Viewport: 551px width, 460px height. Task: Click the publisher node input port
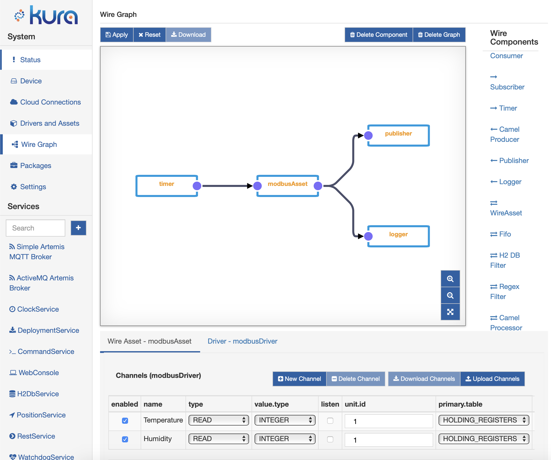(x=368, y=135)
